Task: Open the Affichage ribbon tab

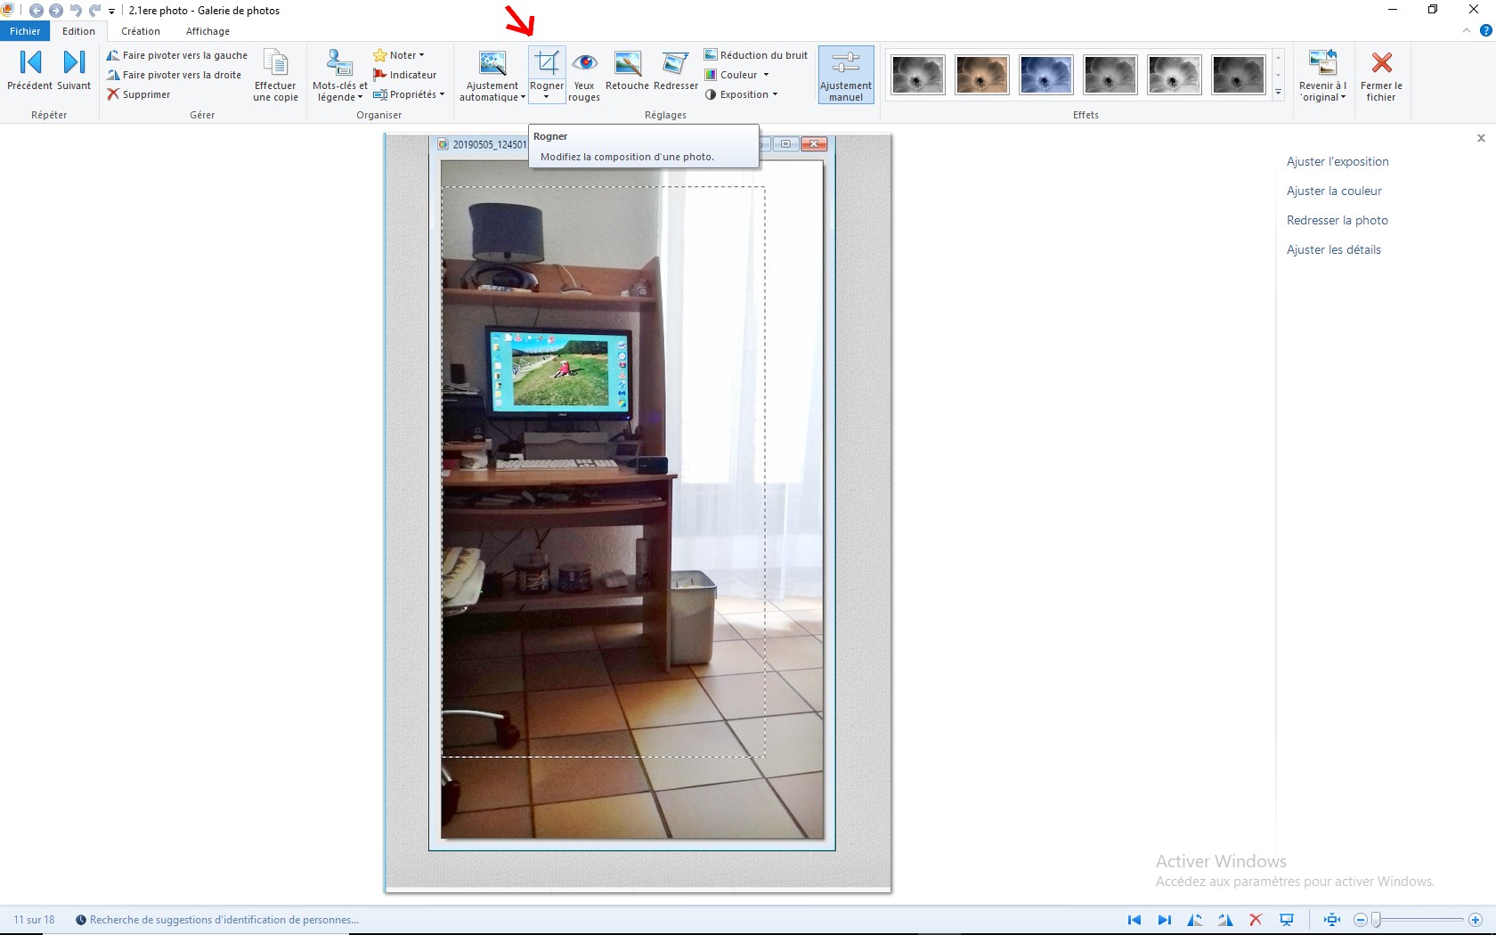Action: (207, 31)
